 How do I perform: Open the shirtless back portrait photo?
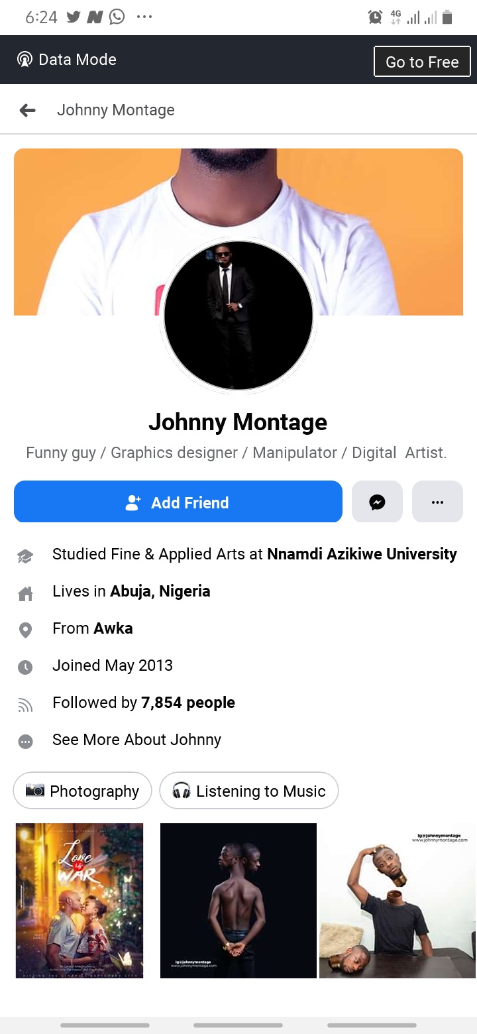coord(238,900)
